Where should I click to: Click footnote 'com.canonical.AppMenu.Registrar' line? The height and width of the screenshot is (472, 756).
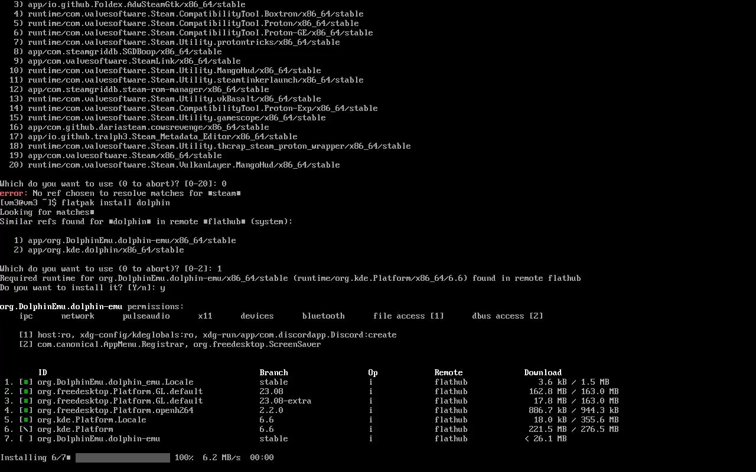[170, 345]
